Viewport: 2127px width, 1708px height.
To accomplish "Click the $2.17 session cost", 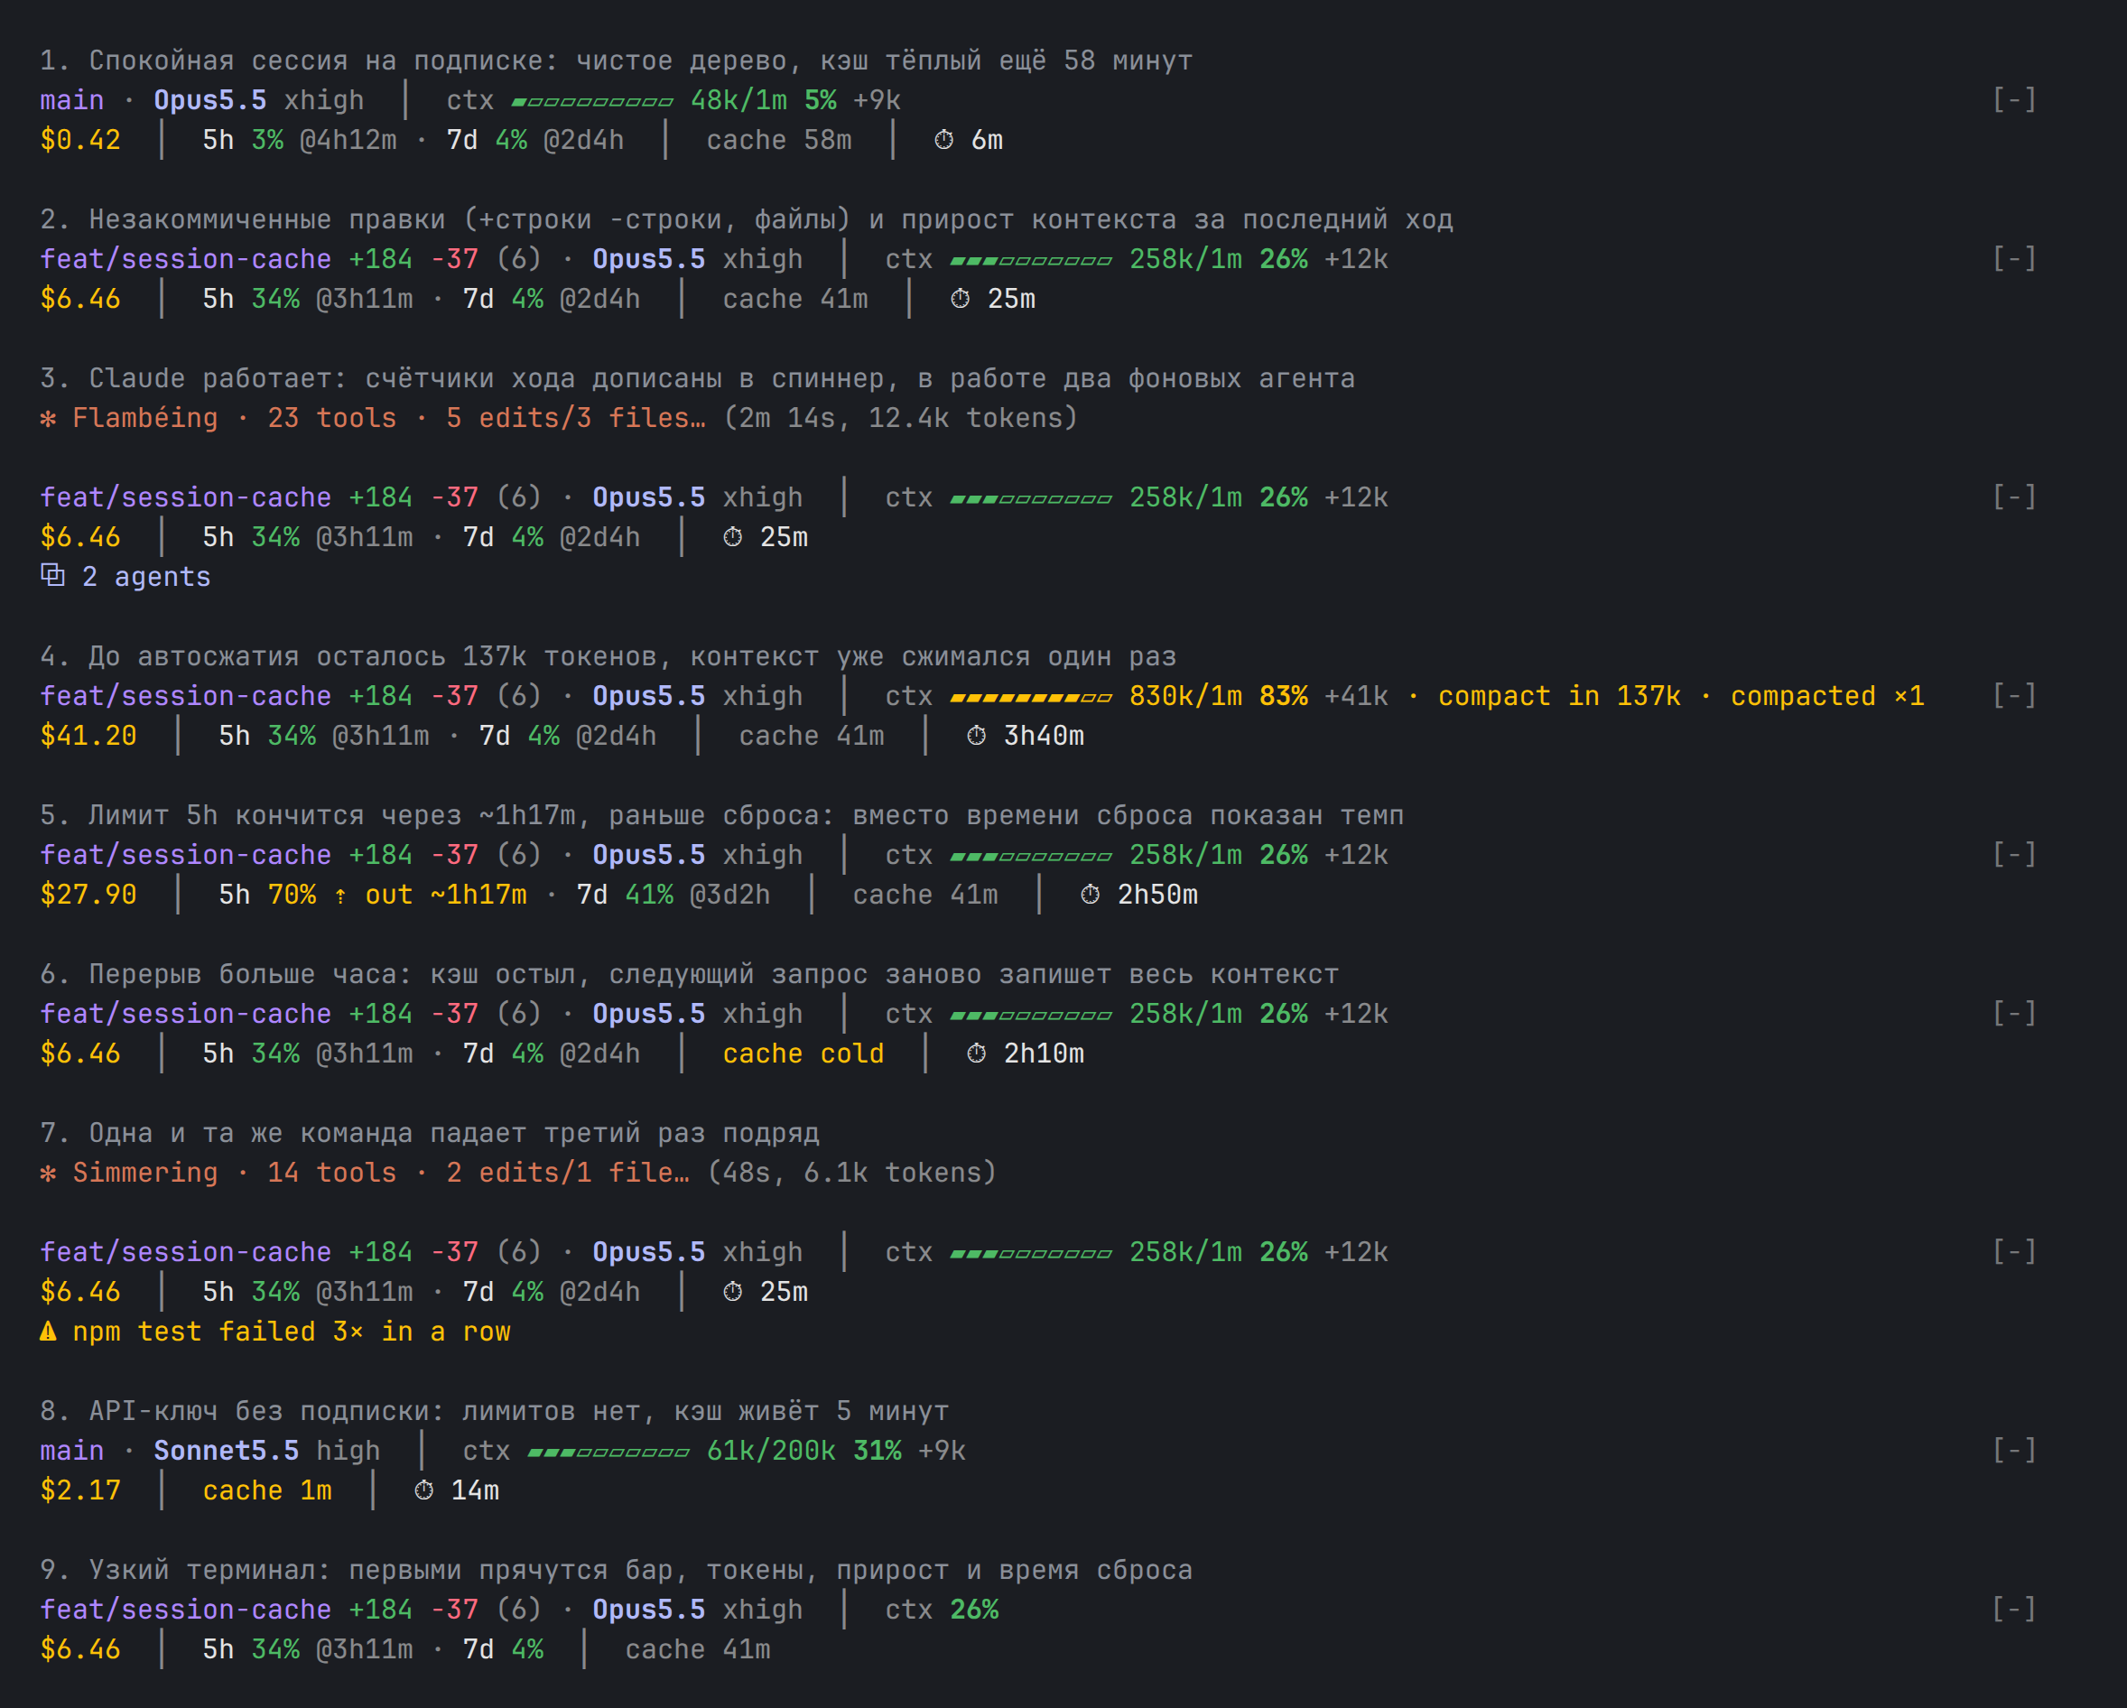I will (x=80, y=1491).
